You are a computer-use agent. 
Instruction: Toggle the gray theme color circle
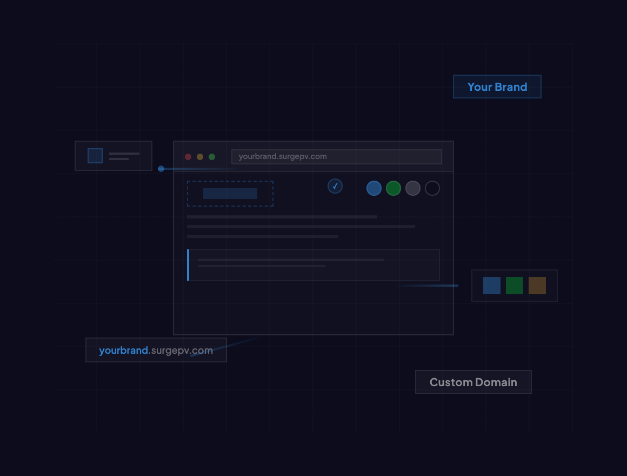(x=413, y=188)
